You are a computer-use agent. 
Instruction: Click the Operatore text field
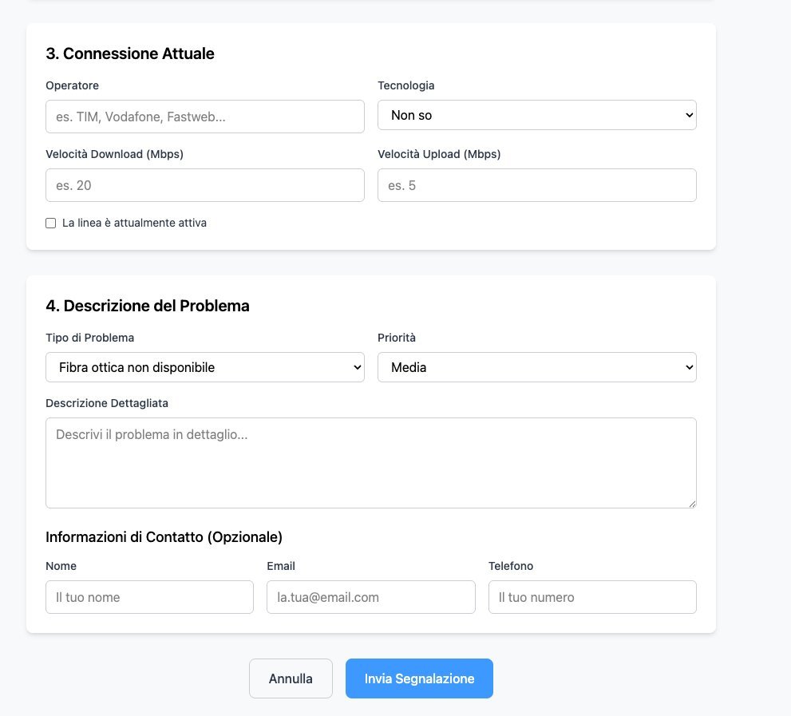[x=205, y=117]
